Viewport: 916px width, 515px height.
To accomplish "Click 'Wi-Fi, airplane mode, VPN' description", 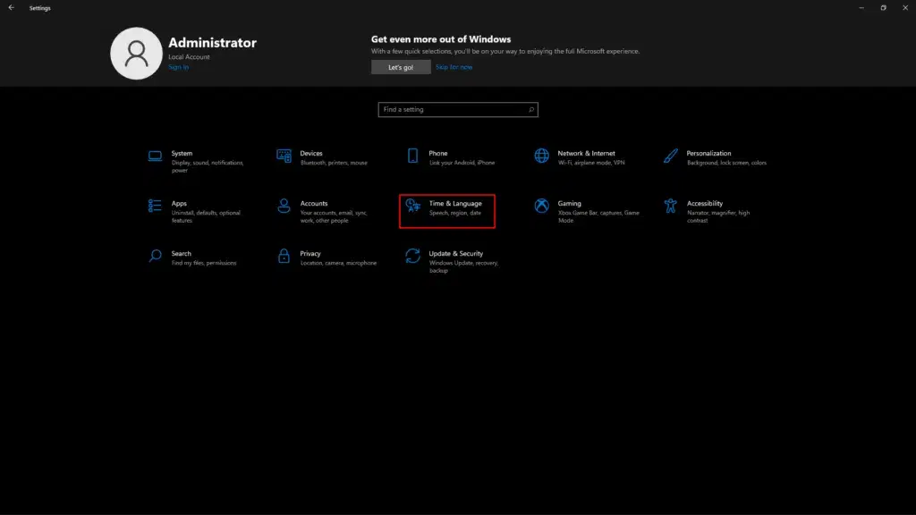I will pos(591,163).
